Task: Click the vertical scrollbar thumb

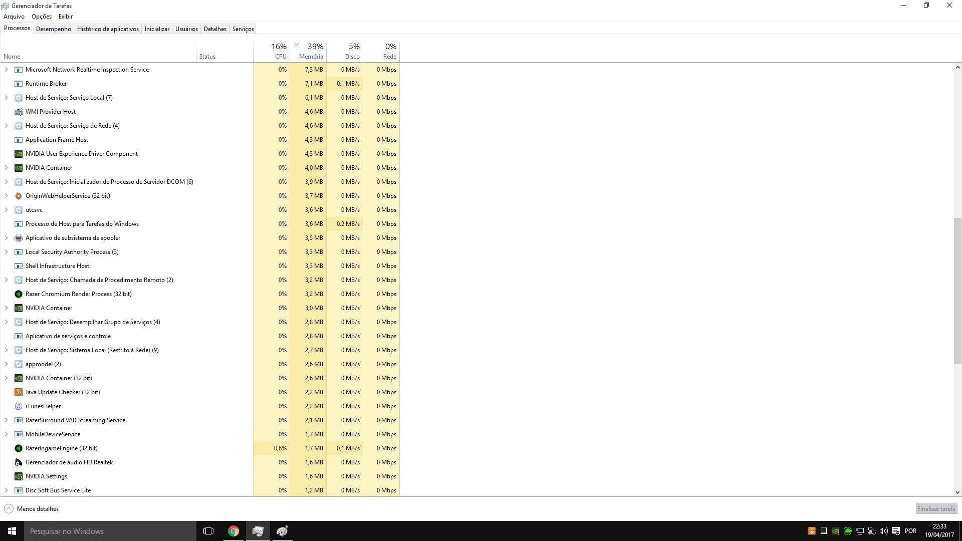Action: click(x=957, y=291)
